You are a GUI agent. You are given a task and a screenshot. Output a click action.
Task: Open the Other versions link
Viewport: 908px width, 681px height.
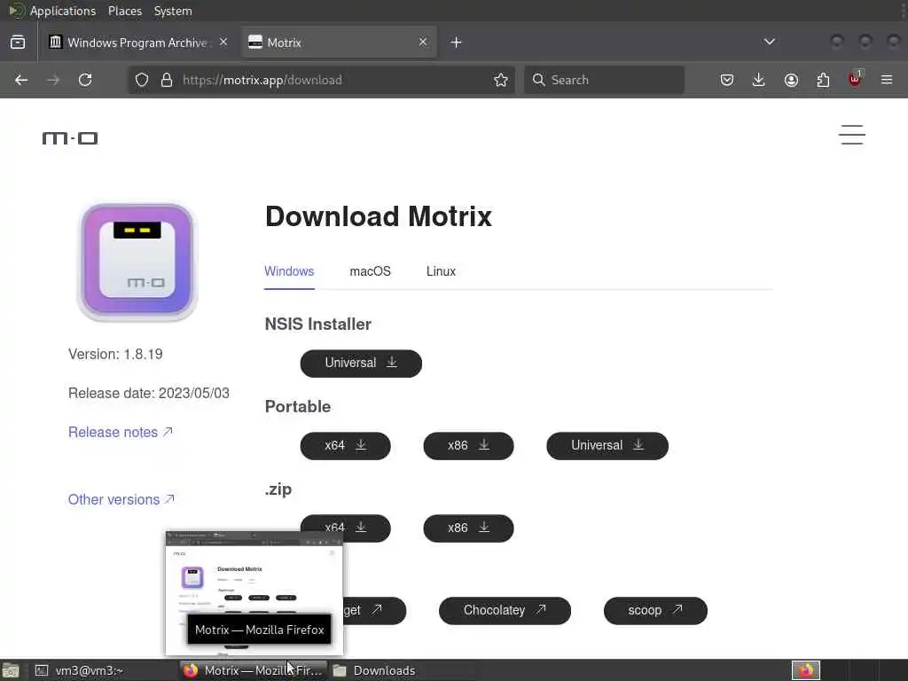pos(121,499)
